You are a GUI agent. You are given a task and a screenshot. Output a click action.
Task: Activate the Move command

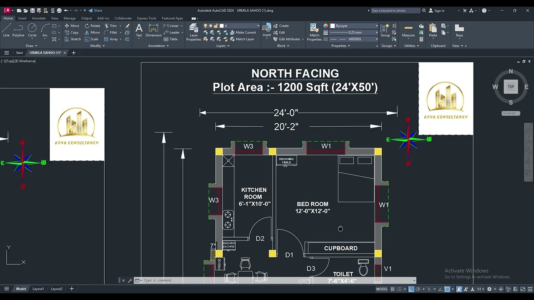tap(72, 26)
